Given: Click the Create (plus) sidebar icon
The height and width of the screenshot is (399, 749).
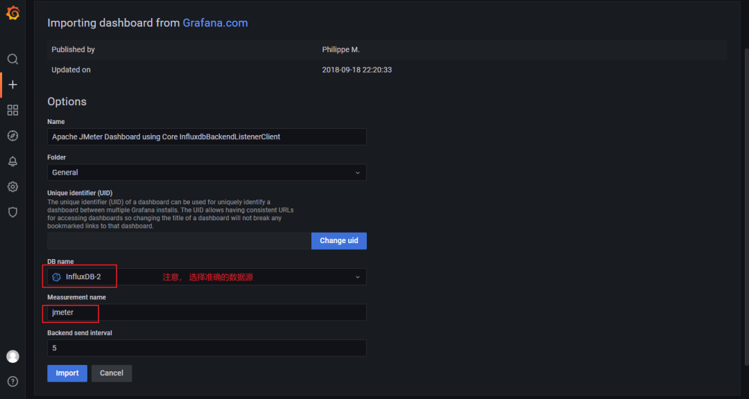Looking at the screenshot, I should click(12, 84).
